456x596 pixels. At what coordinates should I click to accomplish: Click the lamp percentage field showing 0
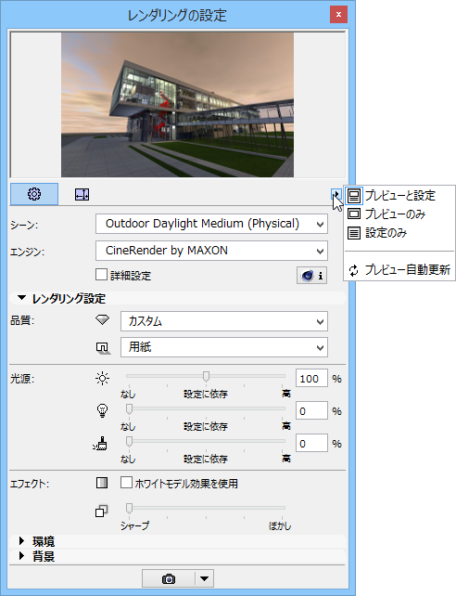311,411
